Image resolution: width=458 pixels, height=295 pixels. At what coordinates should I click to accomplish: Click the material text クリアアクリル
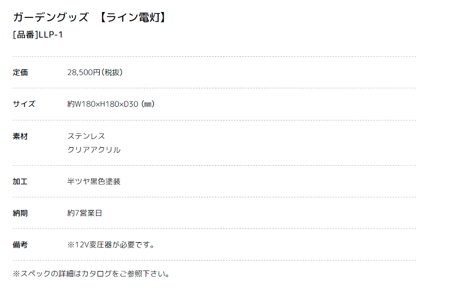click(x=94, y=150)
